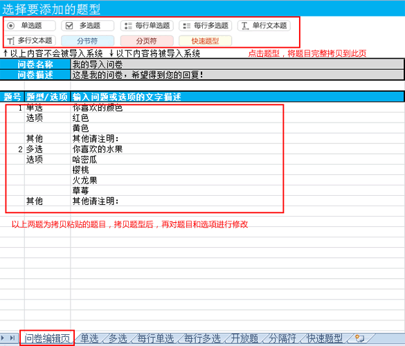Select the 快速题型 sheet tab
Screen dimensions: 405x346
click(325, 338)
